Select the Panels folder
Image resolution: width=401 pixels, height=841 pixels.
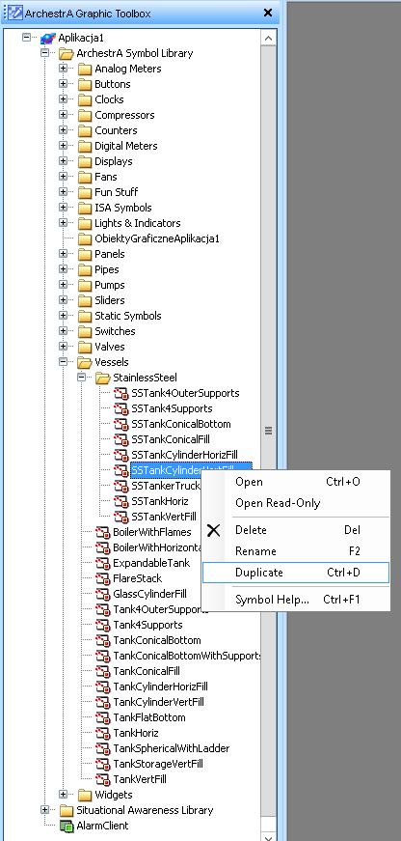(109, 254)
